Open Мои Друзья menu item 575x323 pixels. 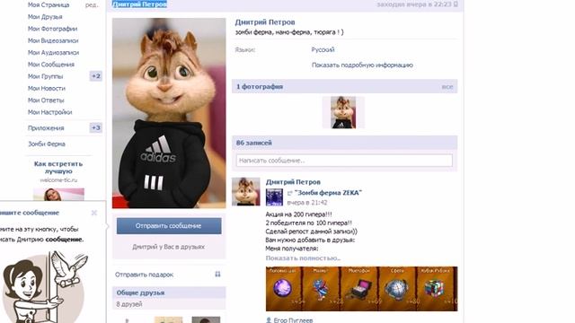45,17
